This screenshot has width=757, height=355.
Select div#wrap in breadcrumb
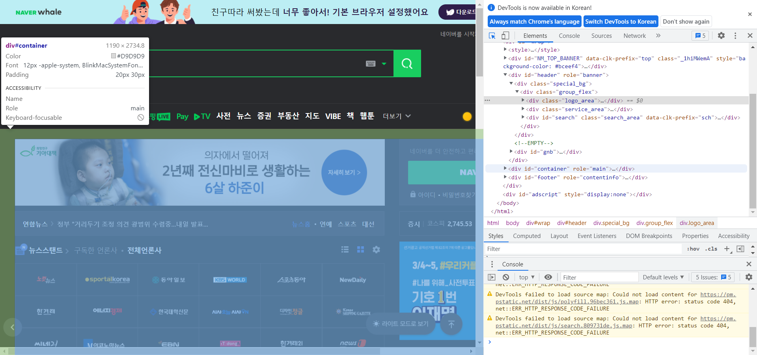[538, 223]
